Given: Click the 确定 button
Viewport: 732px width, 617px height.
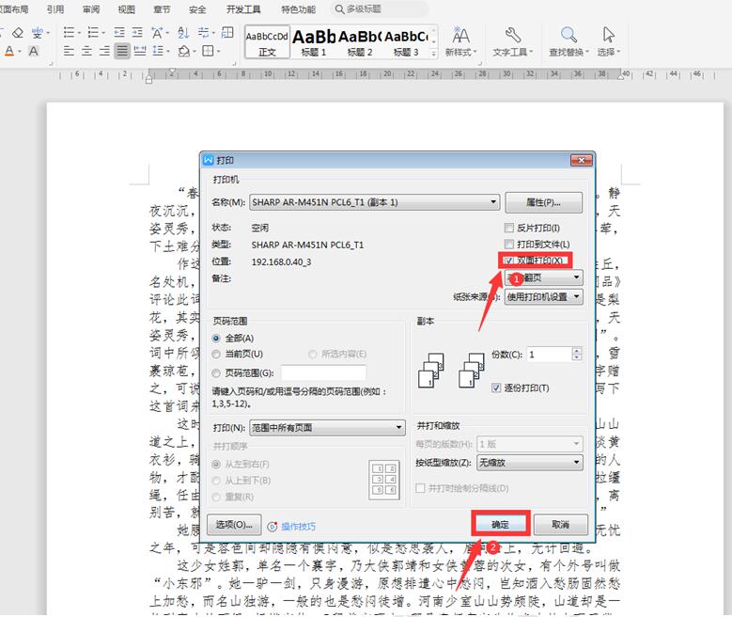Looking at the screenshot, I should point(500,524).
